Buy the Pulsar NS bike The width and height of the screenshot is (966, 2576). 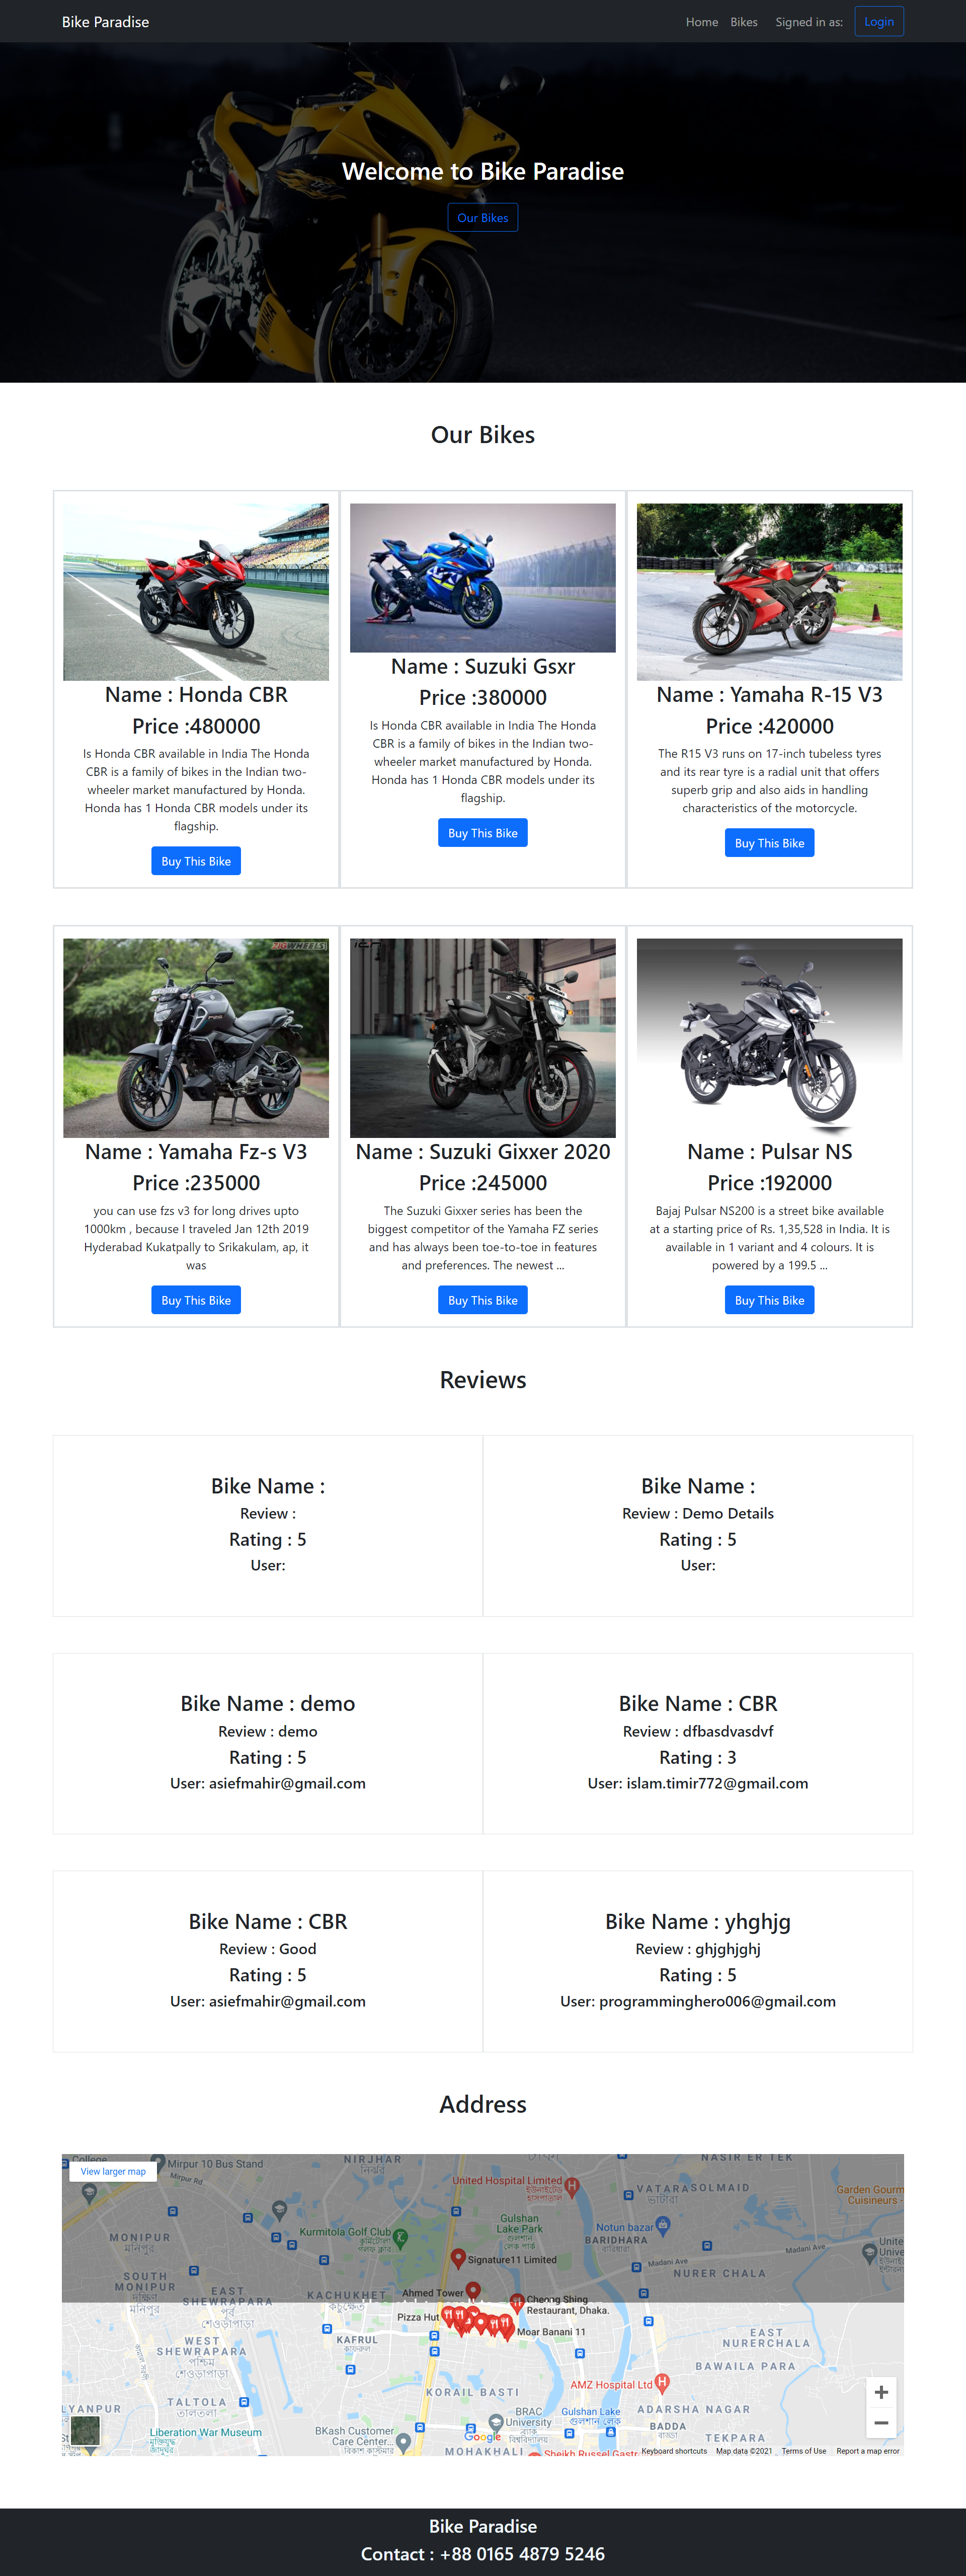coord(769,1300)
